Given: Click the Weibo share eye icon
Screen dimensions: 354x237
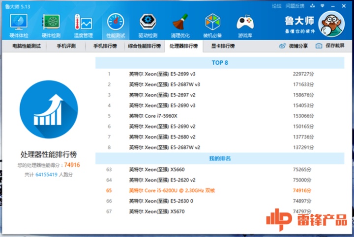Looking at the screenshot, I should point(282,46).
